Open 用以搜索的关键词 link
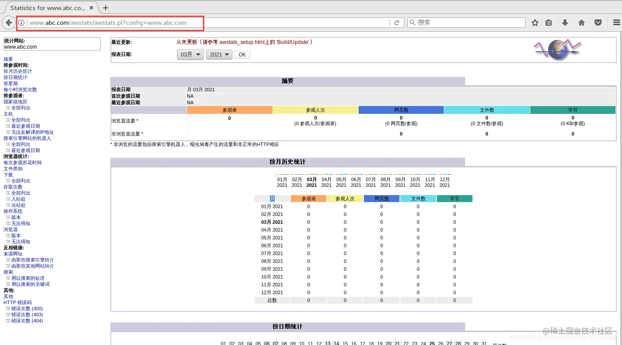 click(30, 284)
